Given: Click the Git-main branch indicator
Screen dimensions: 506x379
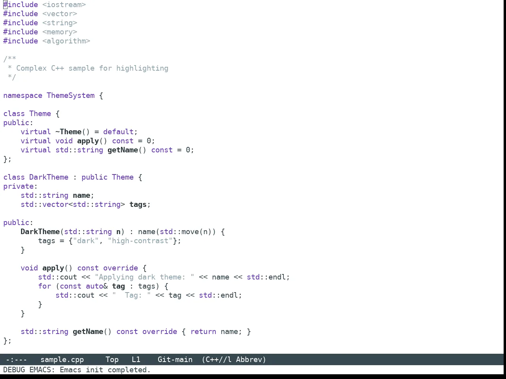Looking at the screenshot, I should pos(175,360).
